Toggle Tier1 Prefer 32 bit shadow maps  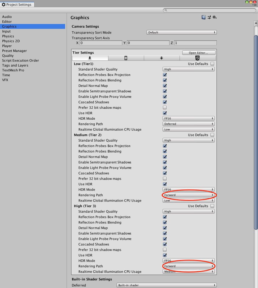pyautogui.click(x=165, y=107)
